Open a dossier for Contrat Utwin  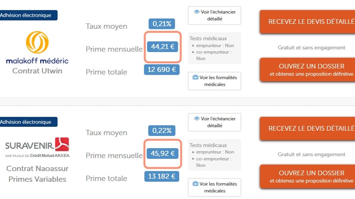(x=308, y=70)
